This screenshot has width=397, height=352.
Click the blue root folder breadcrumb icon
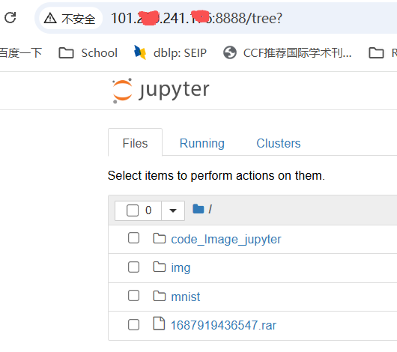pos(198,209)
